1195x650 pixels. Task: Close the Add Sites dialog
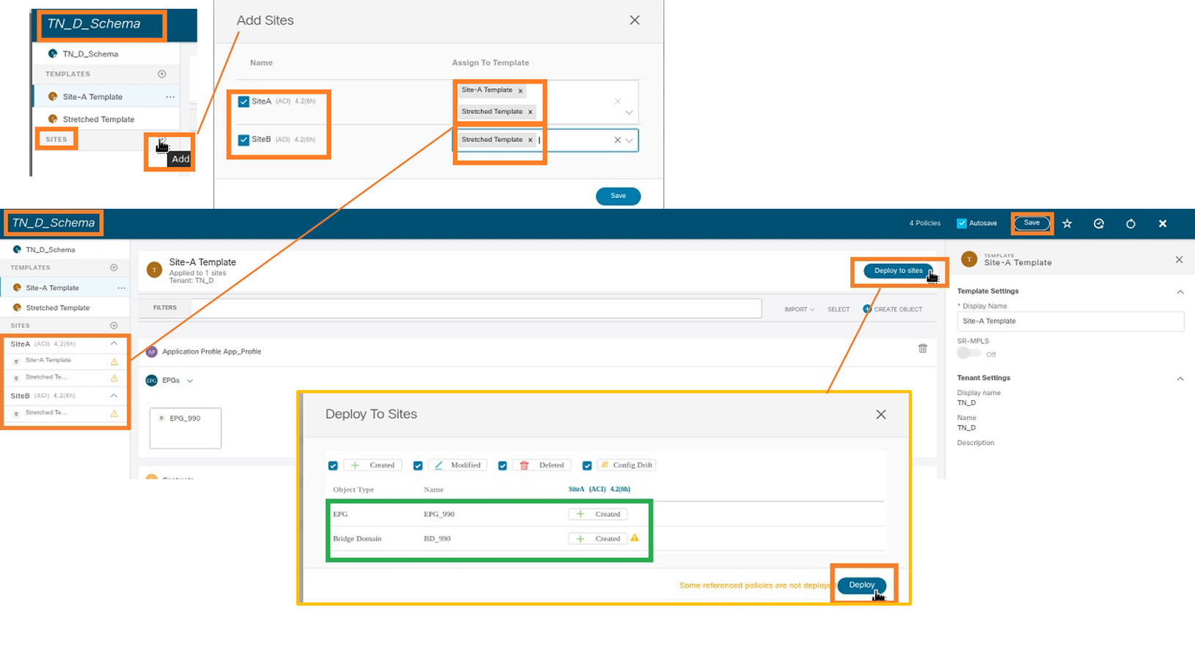[635, 21]
